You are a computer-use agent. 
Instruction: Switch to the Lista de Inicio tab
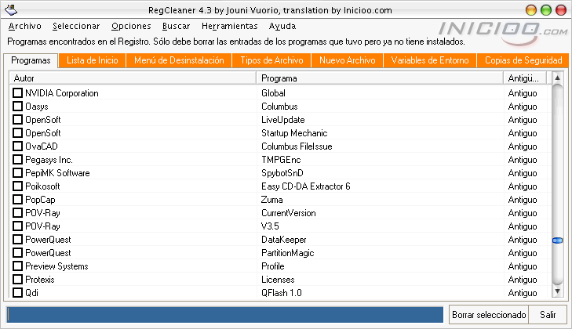(93, 60)
